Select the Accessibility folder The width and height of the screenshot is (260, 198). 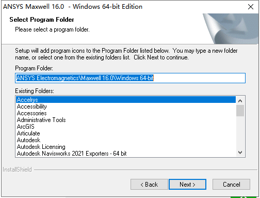(126, 106)
